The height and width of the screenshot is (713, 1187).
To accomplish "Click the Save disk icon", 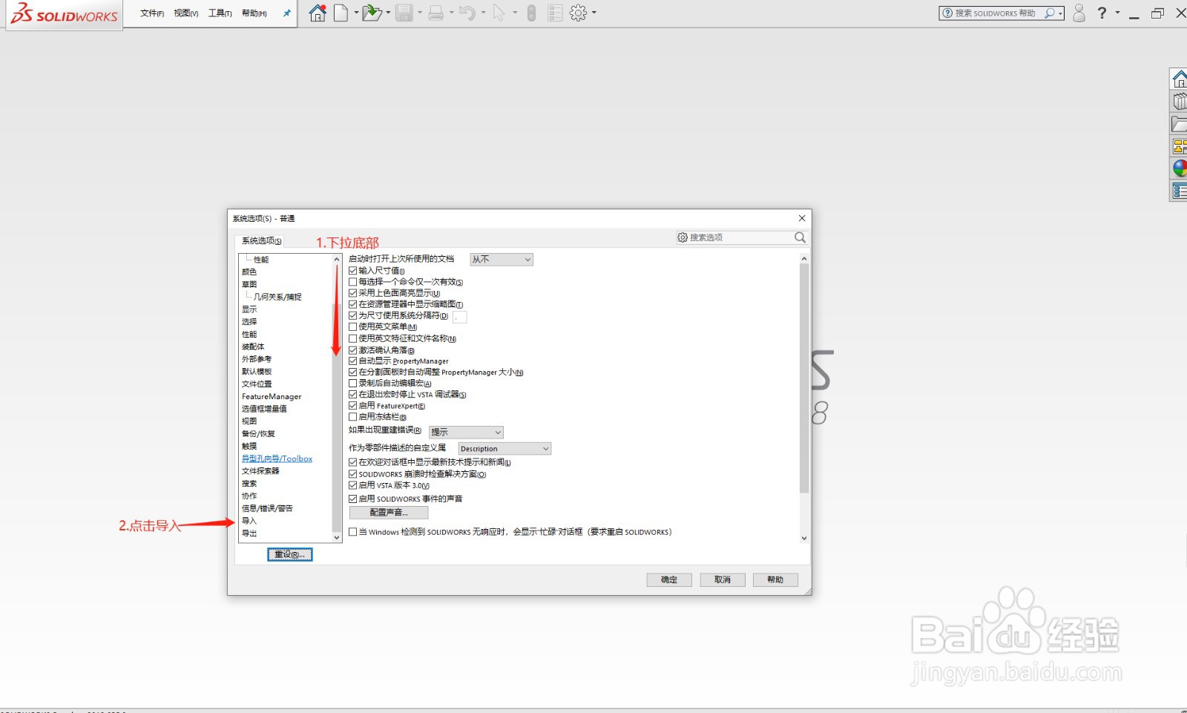I will point(404,13).
